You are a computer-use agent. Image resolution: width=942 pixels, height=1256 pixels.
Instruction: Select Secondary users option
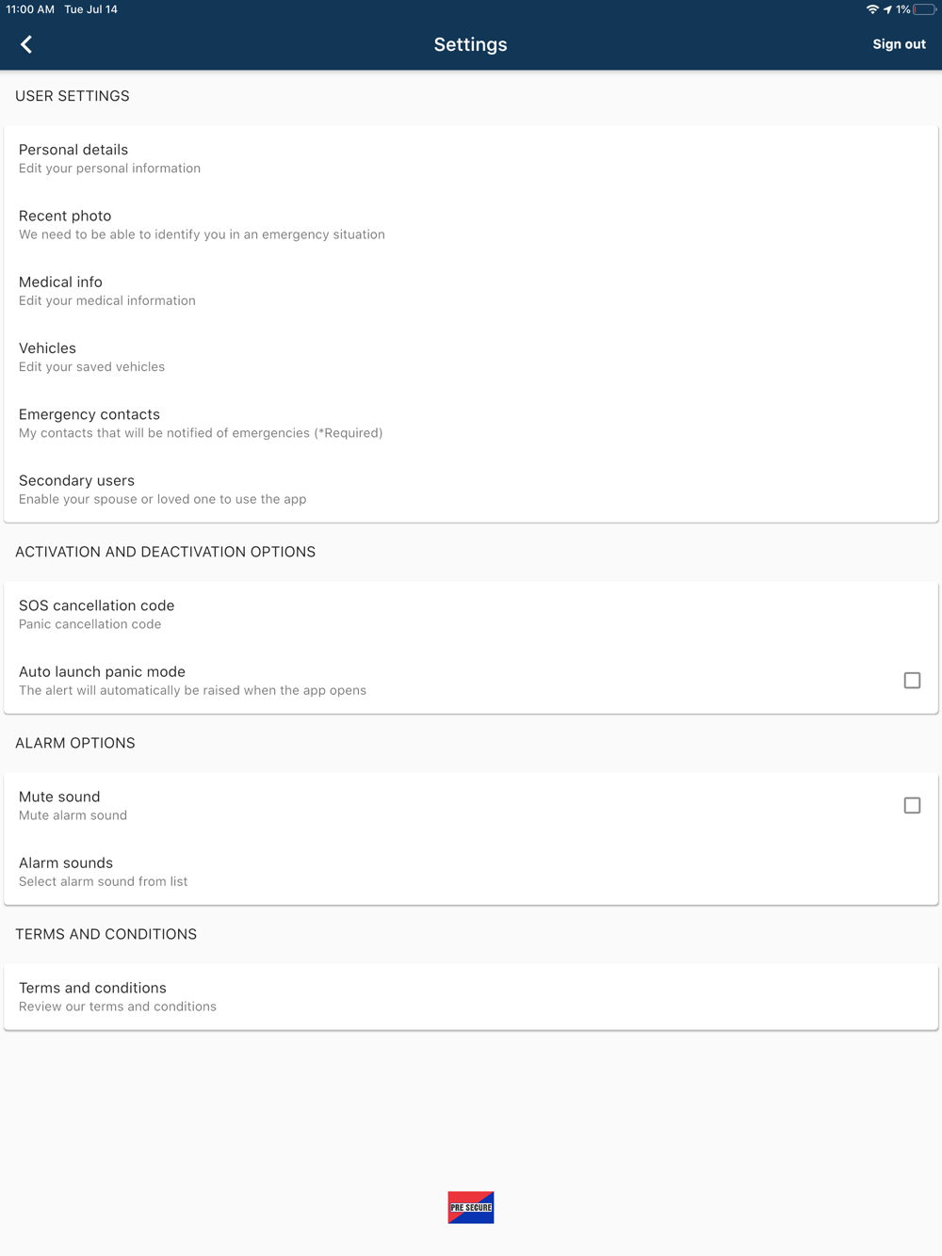(x=471, y=489)
